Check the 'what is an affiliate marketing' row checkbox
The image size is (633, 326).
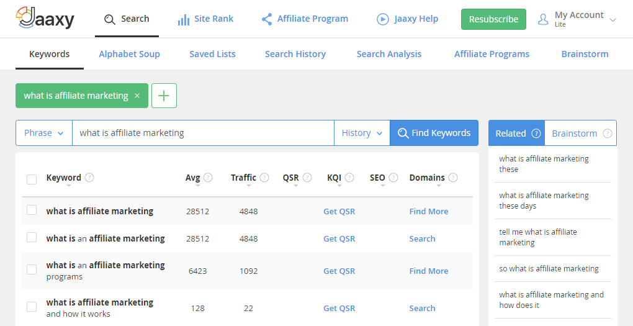[x=32, y=237]
